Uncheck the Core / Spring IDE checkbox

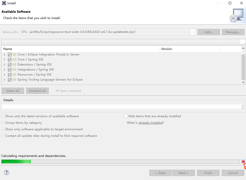pyautogui.click(x=10, y=59)
